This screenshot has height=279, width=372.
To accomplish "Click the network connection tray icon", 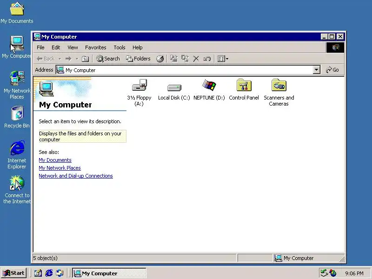I will (x=324, y=273).
